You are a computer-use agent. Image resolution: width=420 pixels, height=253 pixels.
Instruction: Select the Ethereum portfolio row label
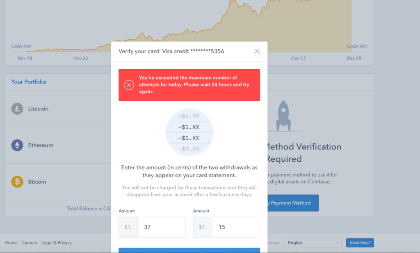tap(41, 145)
